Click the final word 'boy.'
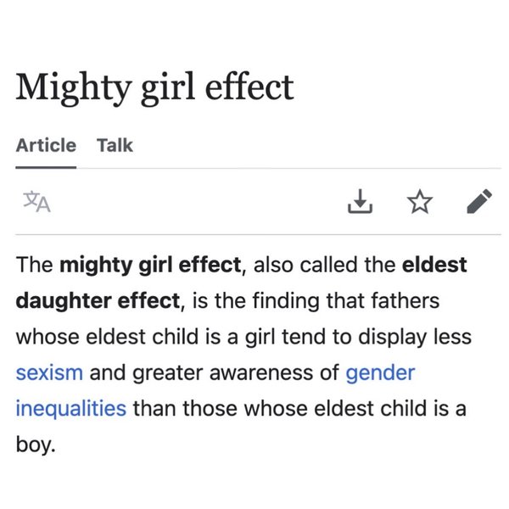This screenshot has height=509, width=509. (35, 444)
